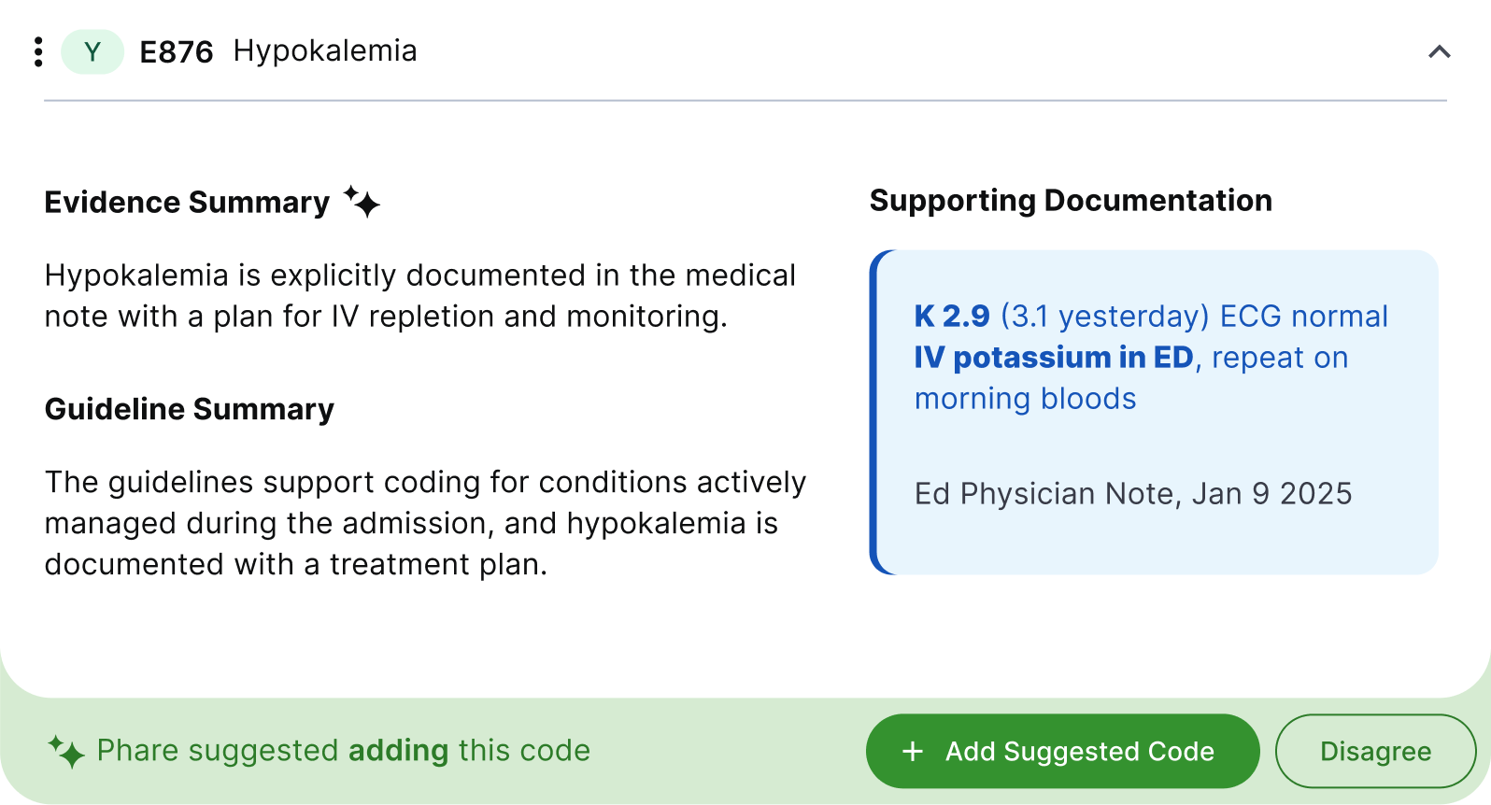Select the Evidence Summary heading

[x=187, y=203]
